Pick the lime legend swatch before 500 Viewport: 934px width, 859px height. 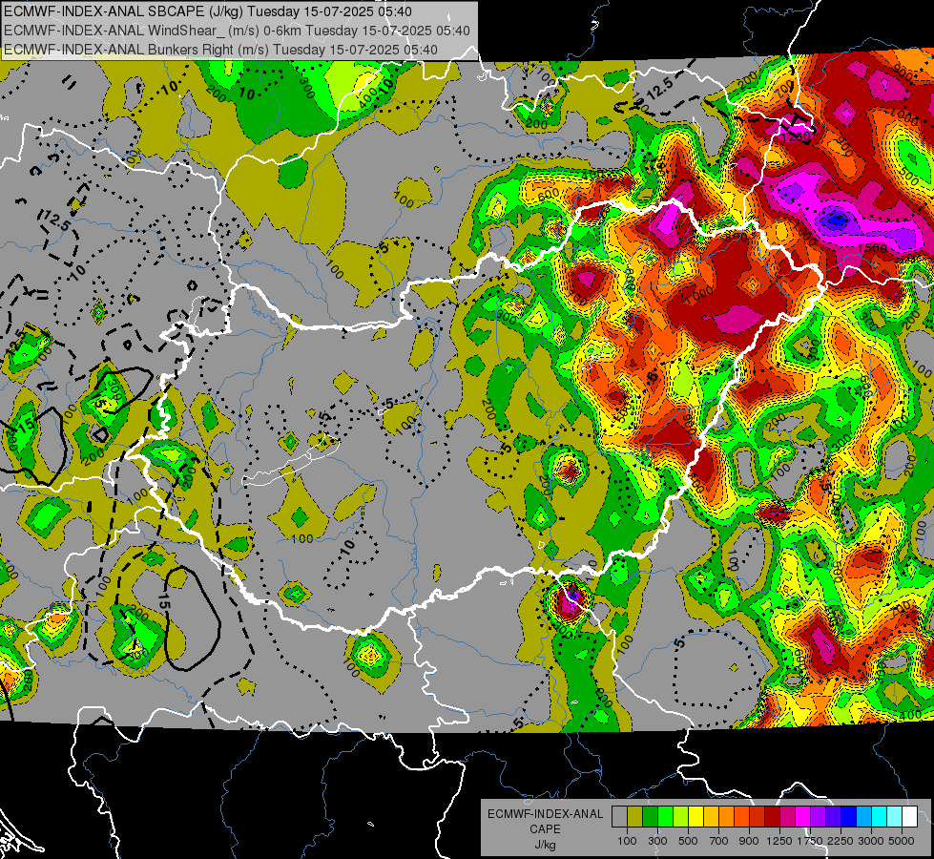(680, 816)
